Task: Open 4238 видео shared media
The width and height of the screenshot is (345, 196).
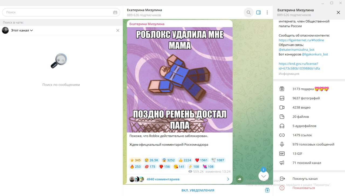Action: pyautogui.click(x=301, y=107)
